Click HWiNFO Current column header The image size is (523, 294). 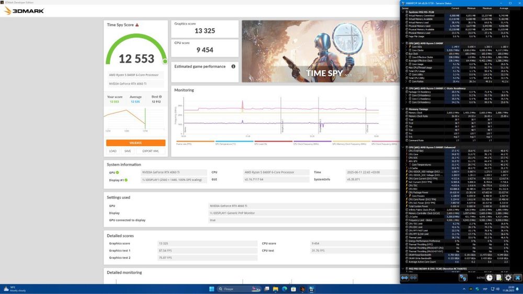pyautogui.click(x=455, y=8)
